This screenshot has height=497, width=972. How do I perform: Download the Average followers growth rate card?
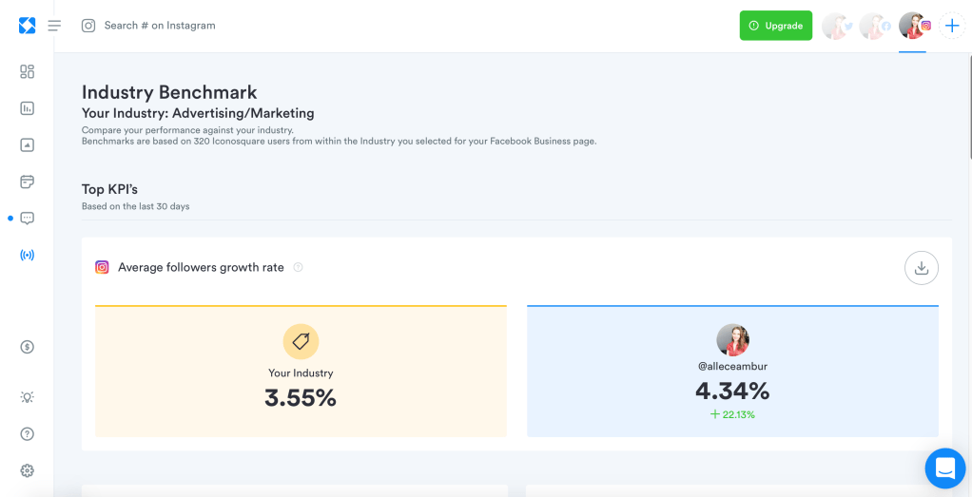tap(921, 268)
